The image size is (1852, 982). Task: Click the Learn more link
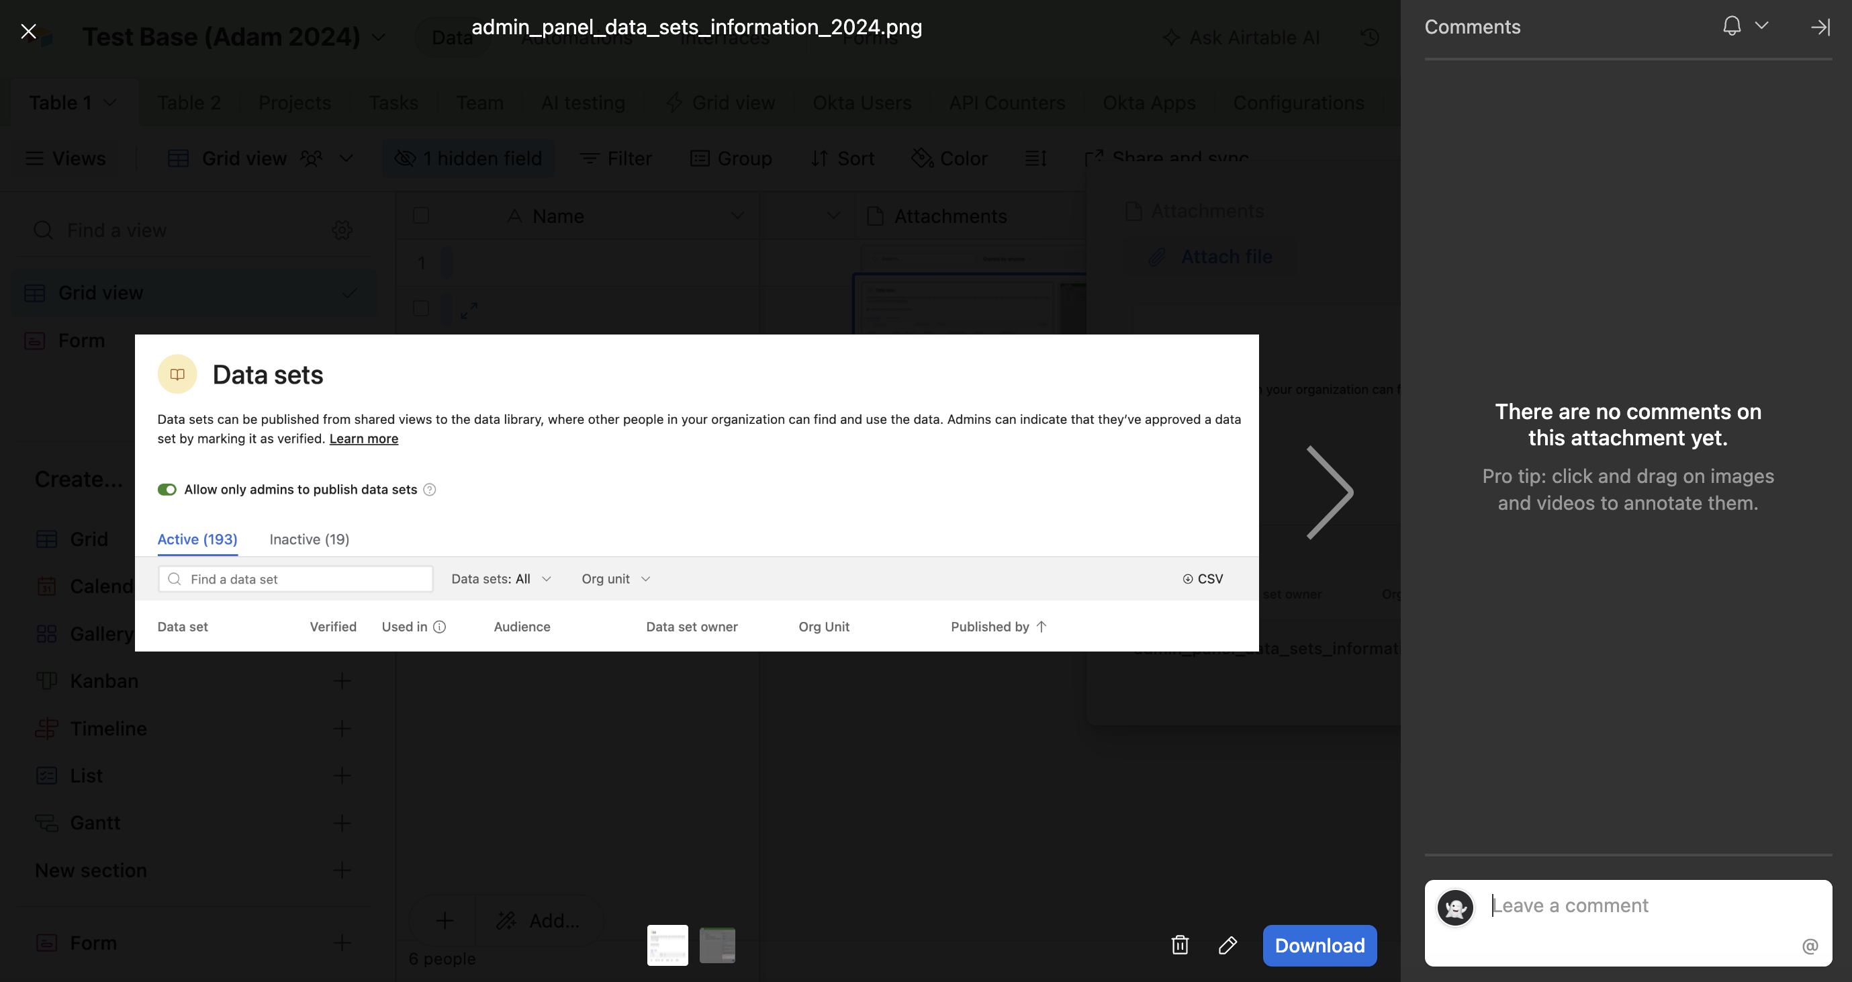click(x=364, y=439)
